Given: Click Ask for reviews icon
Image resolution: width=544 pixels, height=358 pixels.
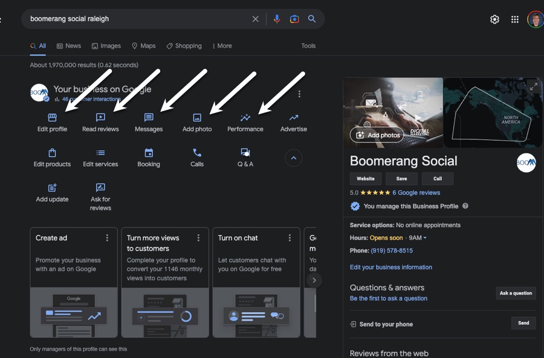Looking at the screenshot, I should click(x=100, y=188).
